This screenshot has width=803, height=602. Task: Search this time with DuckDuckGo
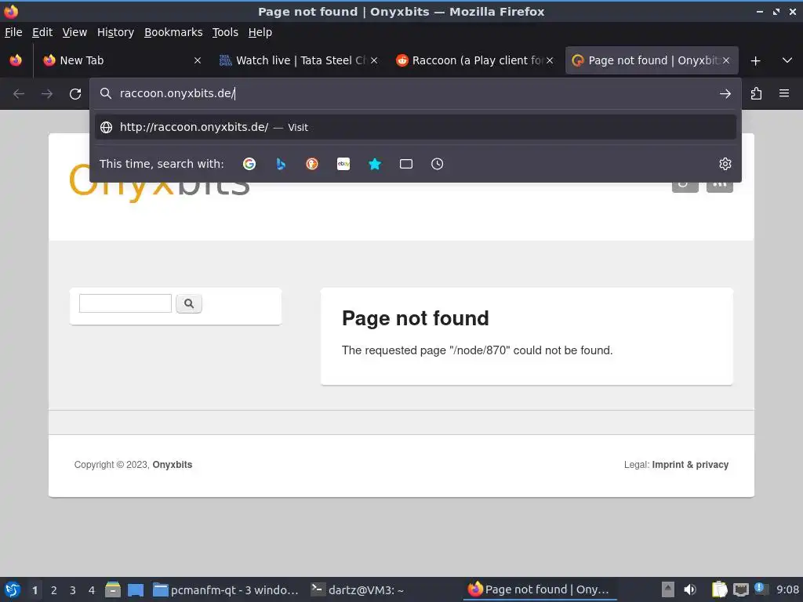[x=312, y=164]
